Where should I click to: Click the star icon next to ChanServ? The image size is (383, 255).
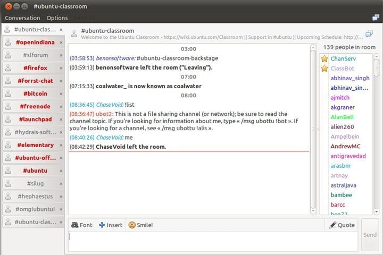(x=324, y=58)
